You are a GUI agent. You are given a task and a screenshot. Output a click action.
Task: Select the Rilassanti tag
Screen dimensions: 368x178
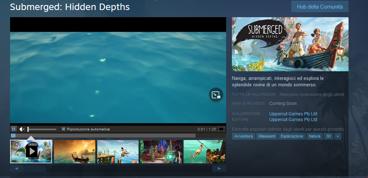267,136
